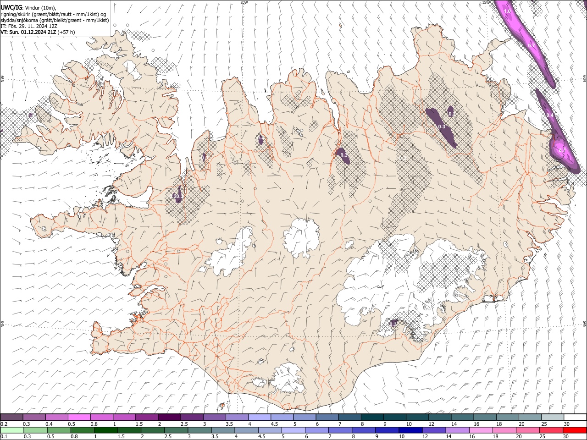Click the lower legend swatch starting at 3
Viewport: 587px width, 440px height.
tap(199, 430)
